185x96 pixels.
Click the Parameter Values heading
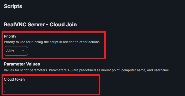(x=22, y=64)
